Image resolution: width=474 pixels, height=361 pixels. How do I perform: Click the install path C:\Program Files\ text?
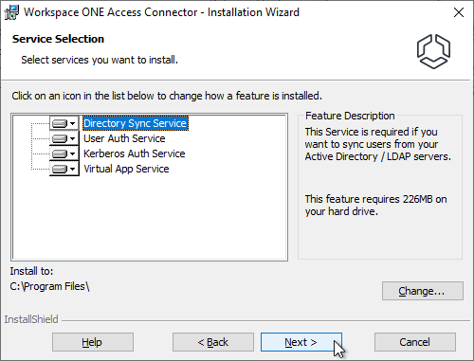coord(49,286)
